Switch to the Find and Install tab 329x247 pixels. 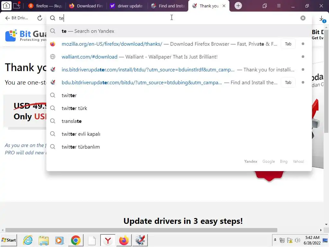coord(168,6)
